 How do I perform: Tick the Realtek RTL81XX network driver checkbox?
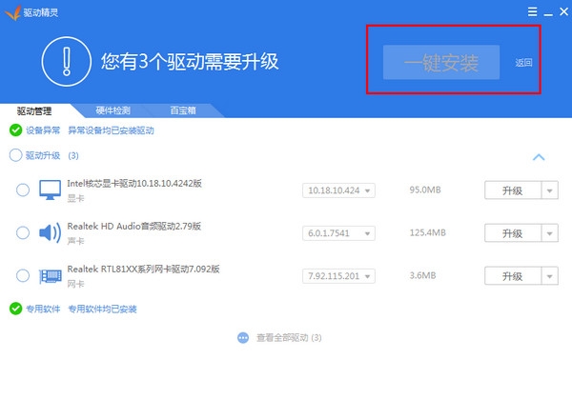[23, 276]
